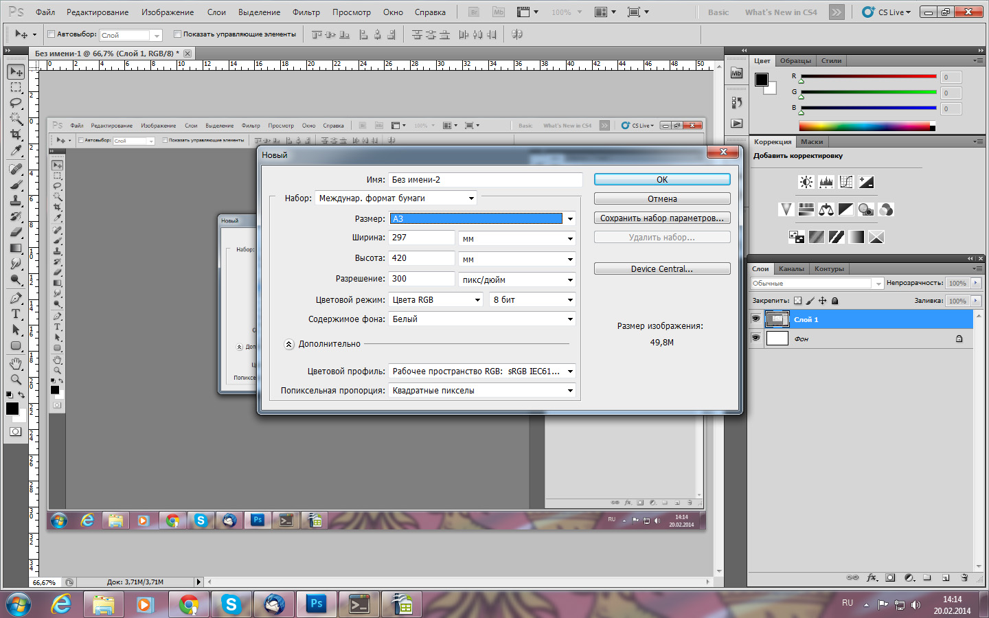
Task: Open the Файл menu
Action: point(45,12)
